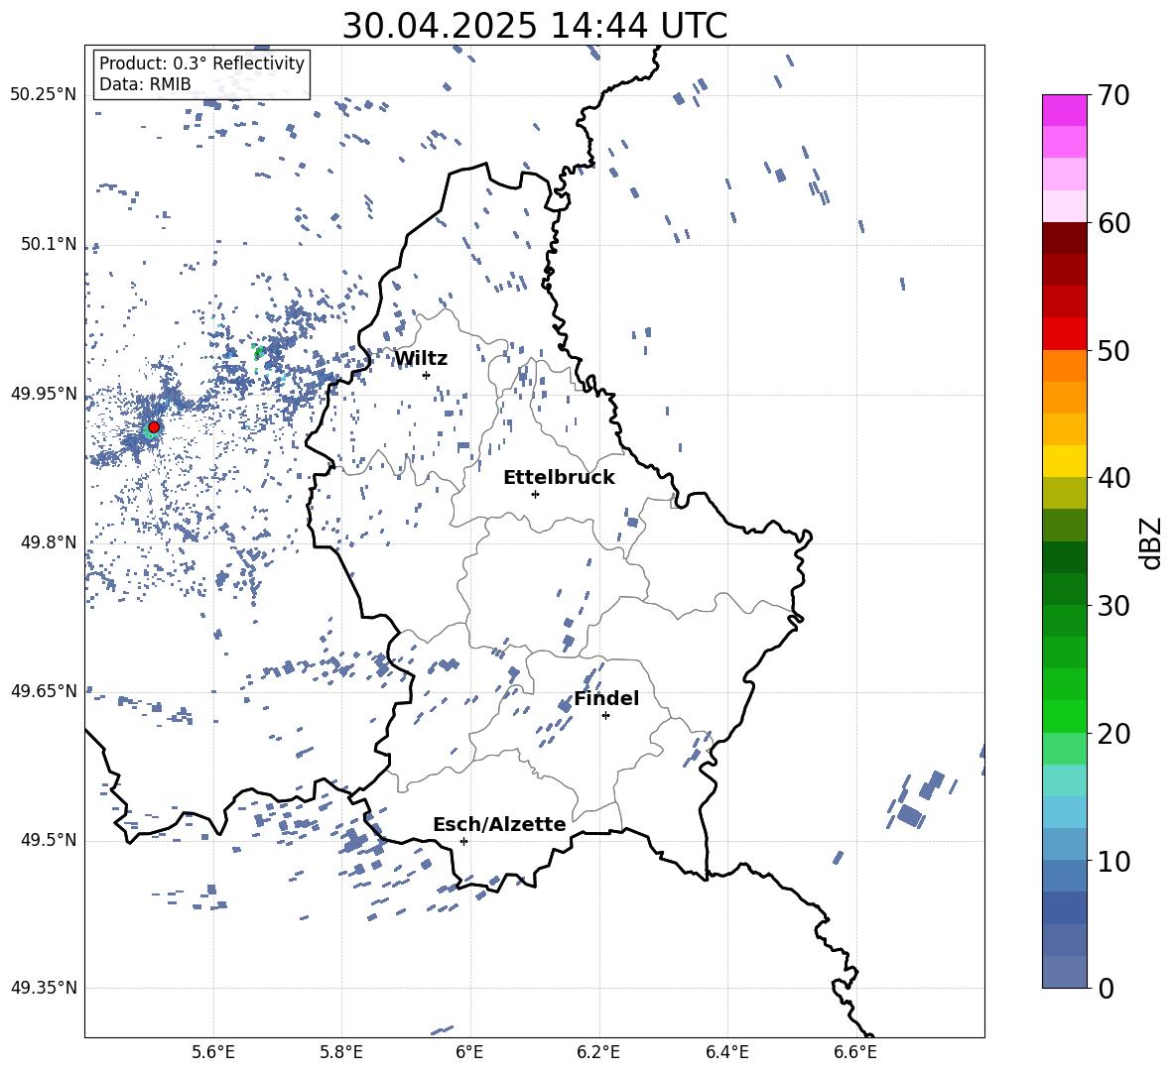Click the Data: RMIB text
Image resolution: width=1175 pixels, height=1072 pixels.
coord(145,84)
